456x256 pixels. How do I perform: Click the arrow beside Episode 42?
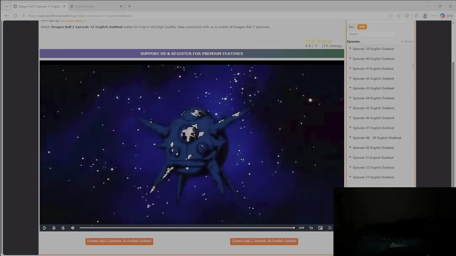pos(350,78)
